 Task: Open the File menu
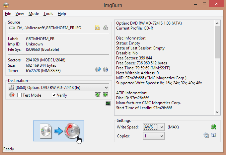(8, 14)
